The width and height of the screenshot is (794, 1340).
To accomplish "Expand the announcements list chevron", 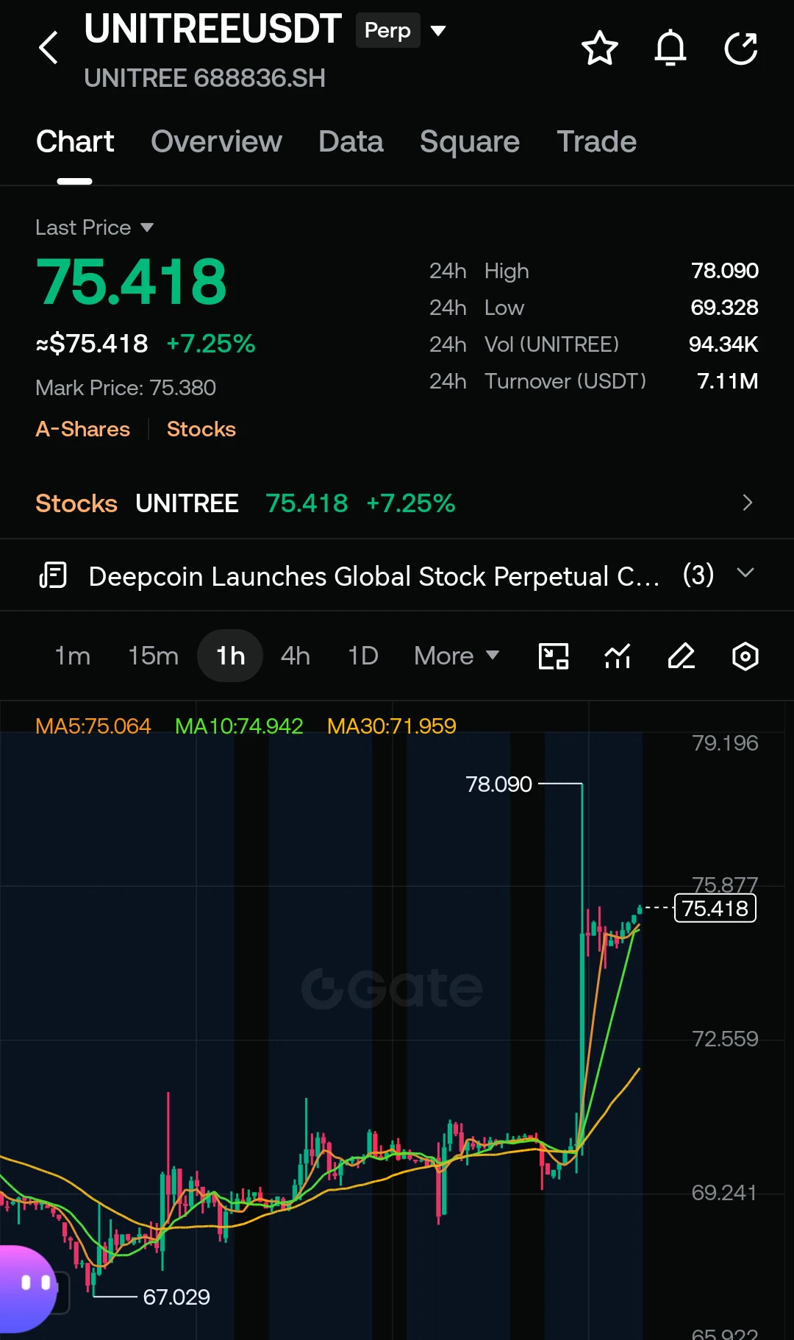I will (x=745, y=572).
